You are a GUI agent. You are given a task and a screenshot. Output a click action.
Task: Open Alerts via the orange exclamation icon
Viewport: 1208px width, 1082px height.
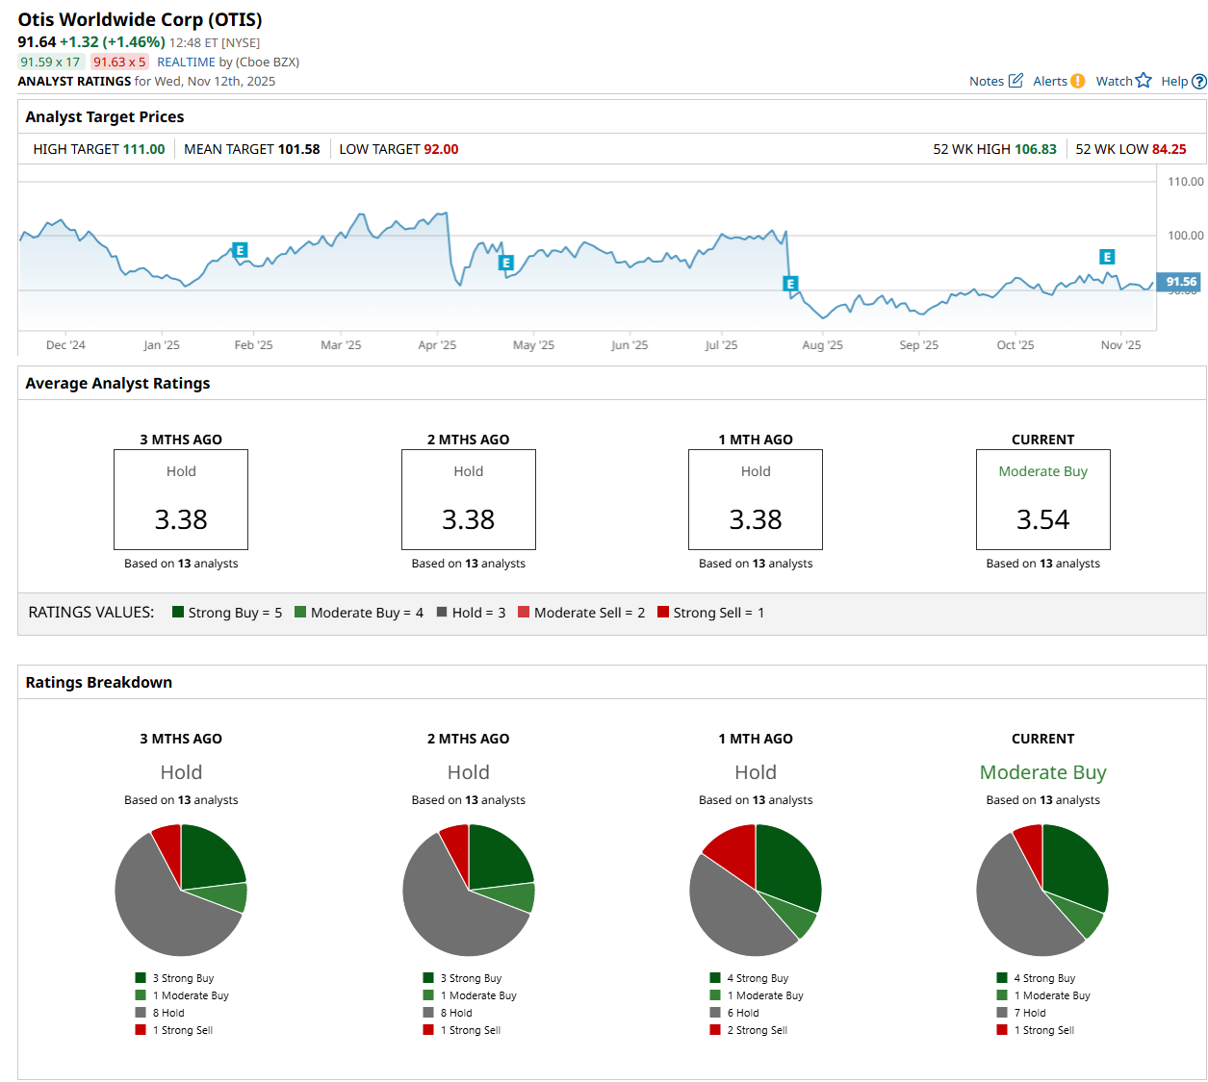coord(1078,81)
